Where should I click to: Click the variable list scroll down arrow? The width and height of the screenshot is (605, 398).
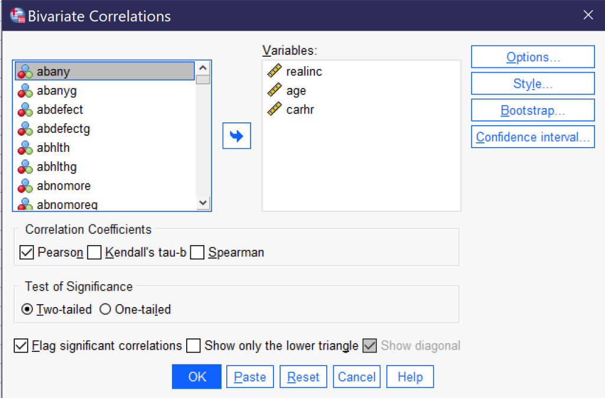[x=203, y=203]
